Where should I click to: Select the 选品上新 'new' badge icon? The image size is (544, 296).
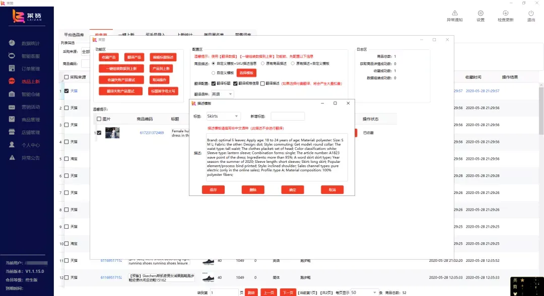(12, 81)
